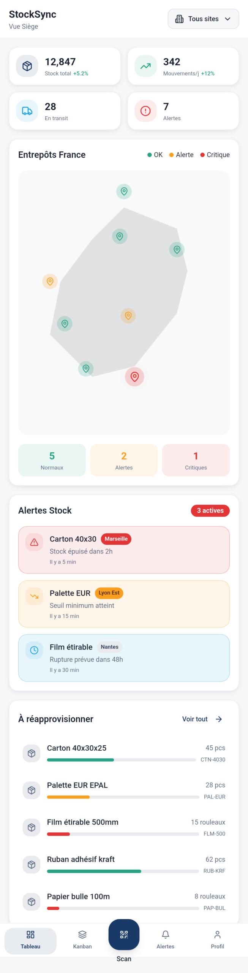Click the Scan QR code button
Screen dimensions: 248x973
pos(124,934)
